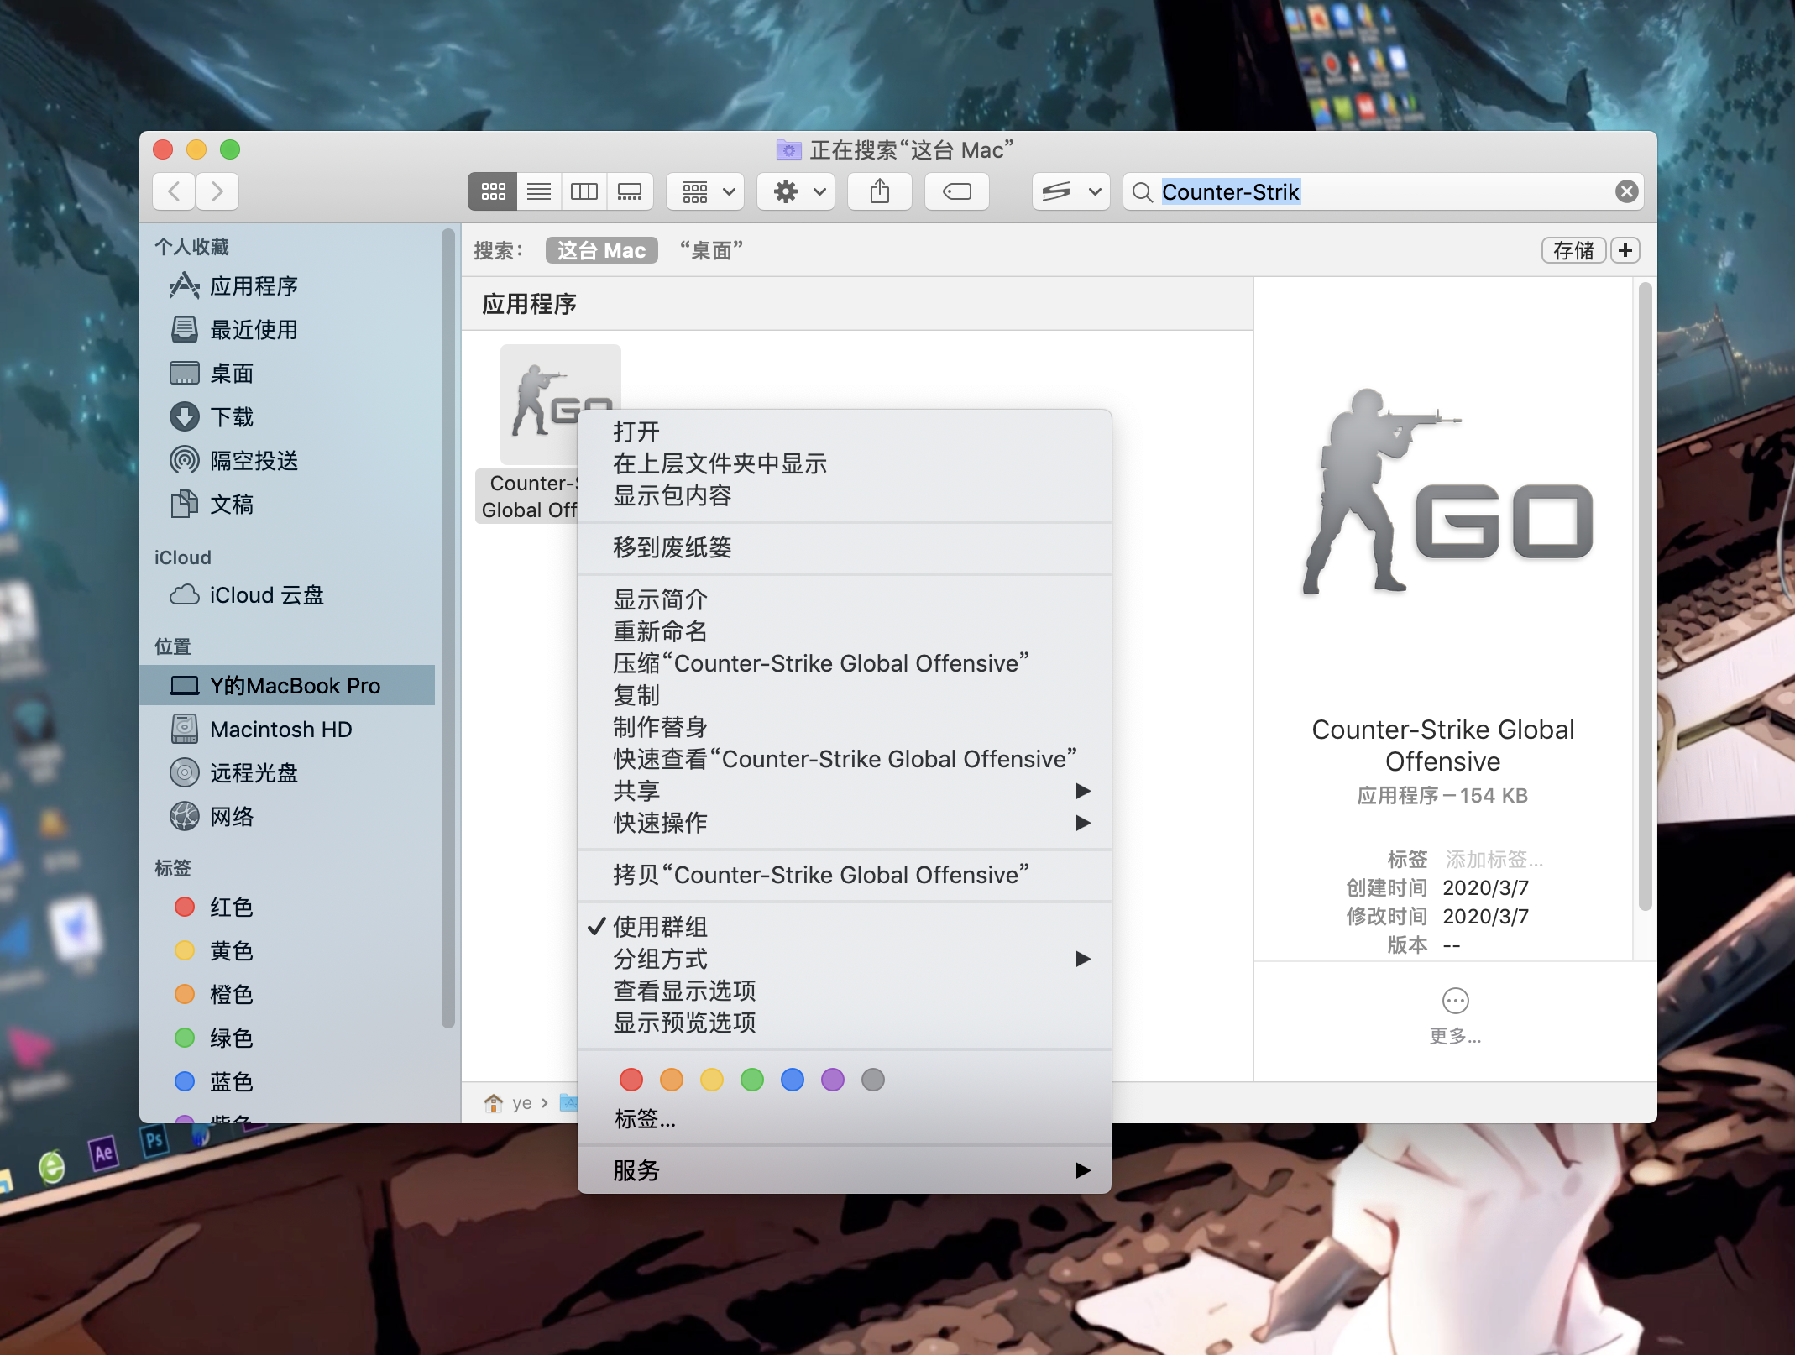Expand the 共享 submenu
Image resolution: width=1795 pixels, height=1355 pixels.
pyautogui.click(x=845, y=791)
